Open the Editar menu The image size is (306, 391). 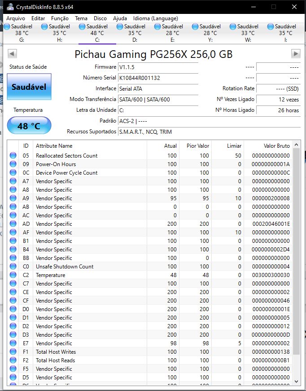click(38, 18)
